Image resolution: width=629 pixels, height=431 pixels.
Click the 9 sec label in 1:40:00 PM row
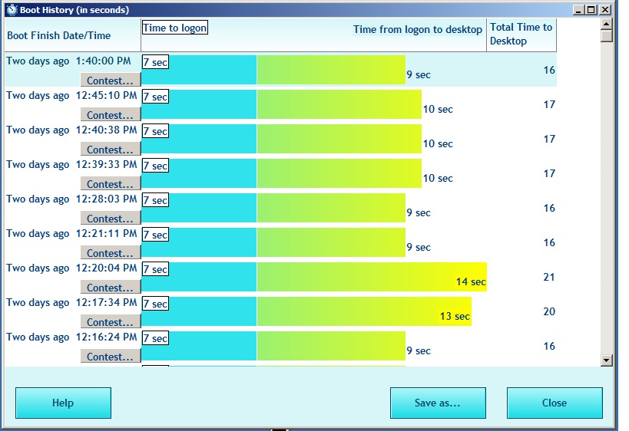(x=419, y=74)
